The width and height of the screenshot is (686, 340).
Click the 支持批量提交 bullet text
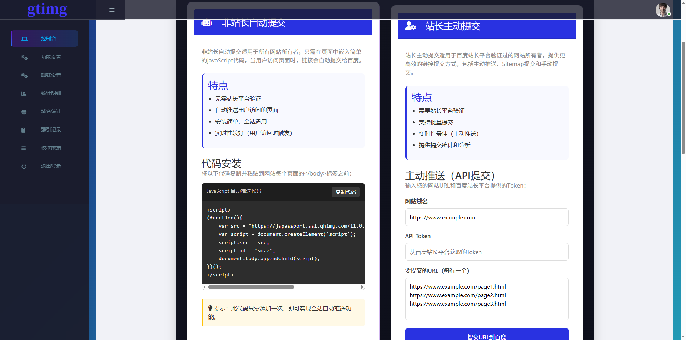click(x=436, y=122)
